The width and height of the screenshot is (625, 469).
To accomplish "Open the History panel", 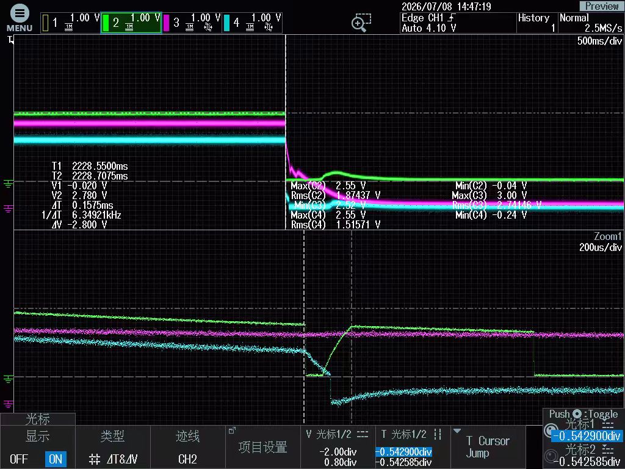I will 537,23.
